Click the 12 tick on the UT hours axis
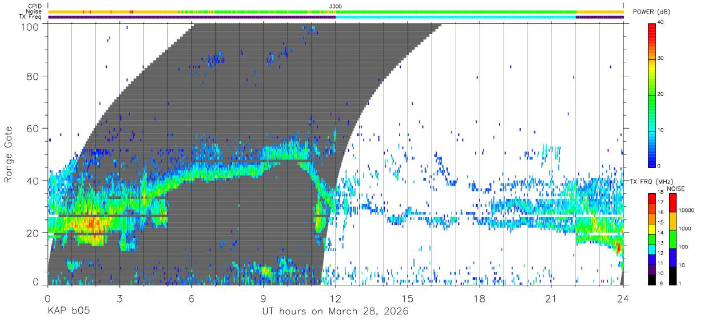The height and width of the screenshot is (323, 701). pyautogui.click(x=336, y=299)
